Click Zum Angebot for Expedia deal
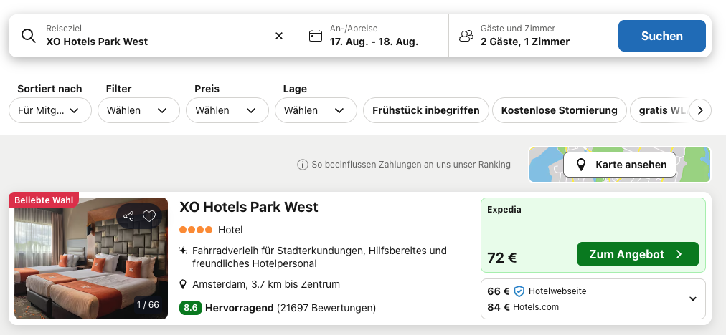This screenshot has width=726, height=335. point(638,254)
